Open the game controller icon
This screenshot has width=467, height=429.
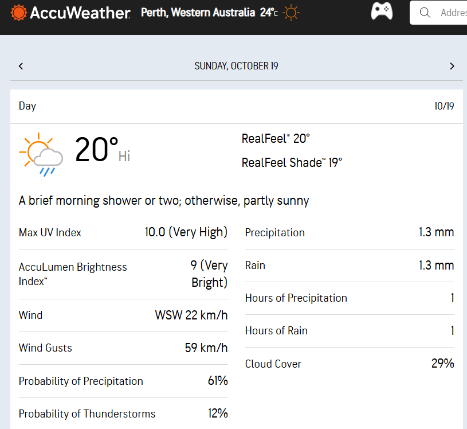[x=382, y=11]
